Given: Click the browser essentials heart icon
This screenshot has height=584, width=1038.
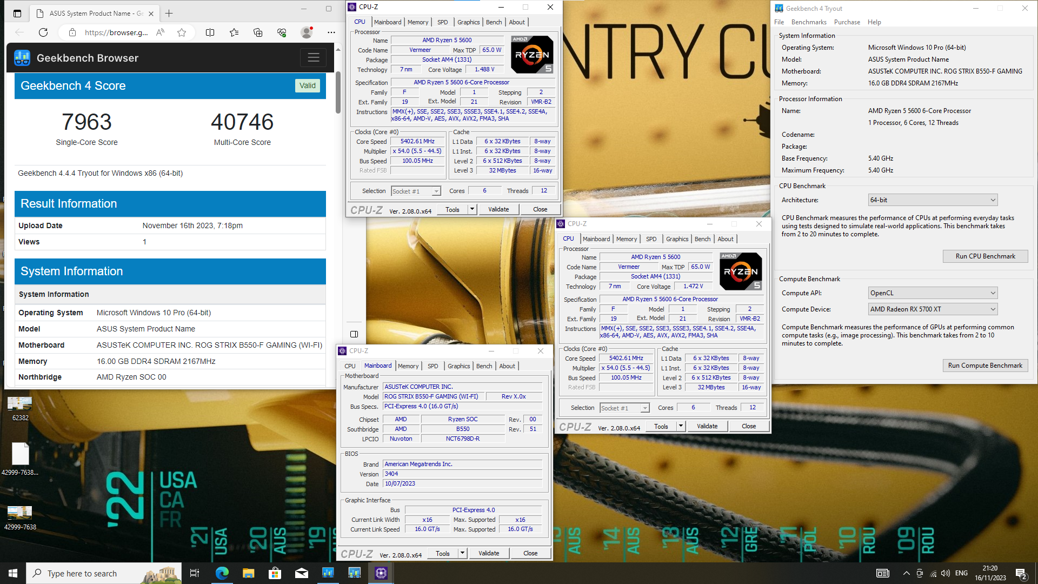Looking at the screenshot, I should pos(282,32).
